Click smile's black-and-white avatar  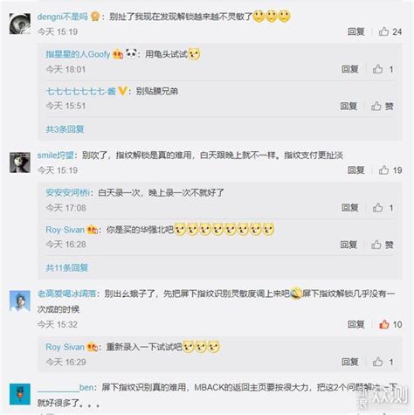point(20,163)
